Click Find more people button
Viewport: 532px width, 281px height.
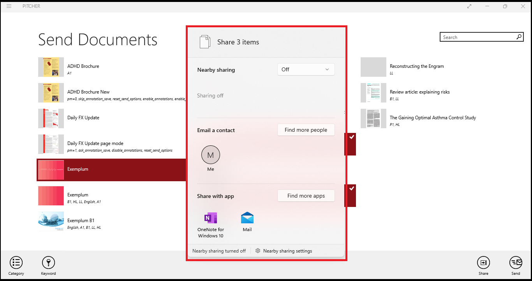pos(306,130)
